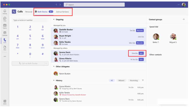The image size is (190, 107).
Task: Filter history by Incoming
Action: [134, 80]
